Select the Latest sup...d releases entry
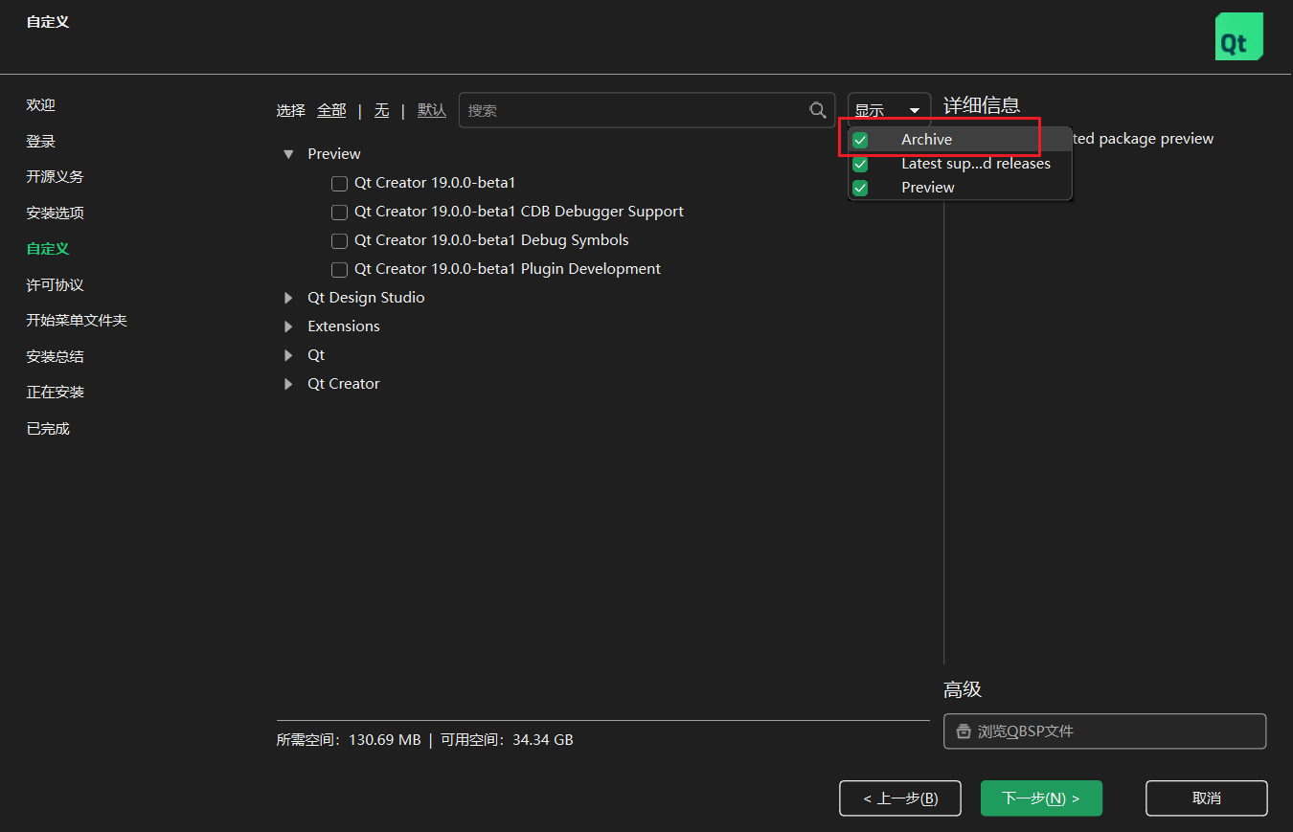Viewport: 1293px width, 832px height. 976,164
